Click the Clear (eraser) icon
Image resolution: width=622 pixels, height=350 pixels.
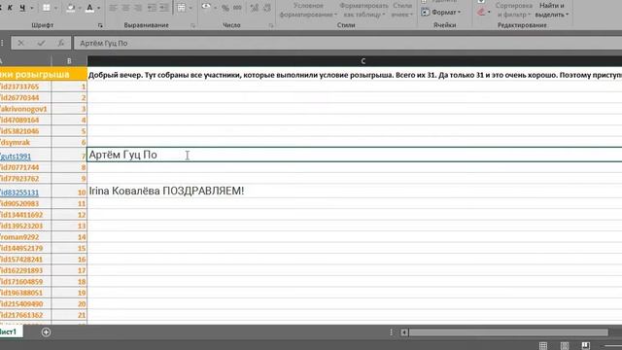click(481, 13)
